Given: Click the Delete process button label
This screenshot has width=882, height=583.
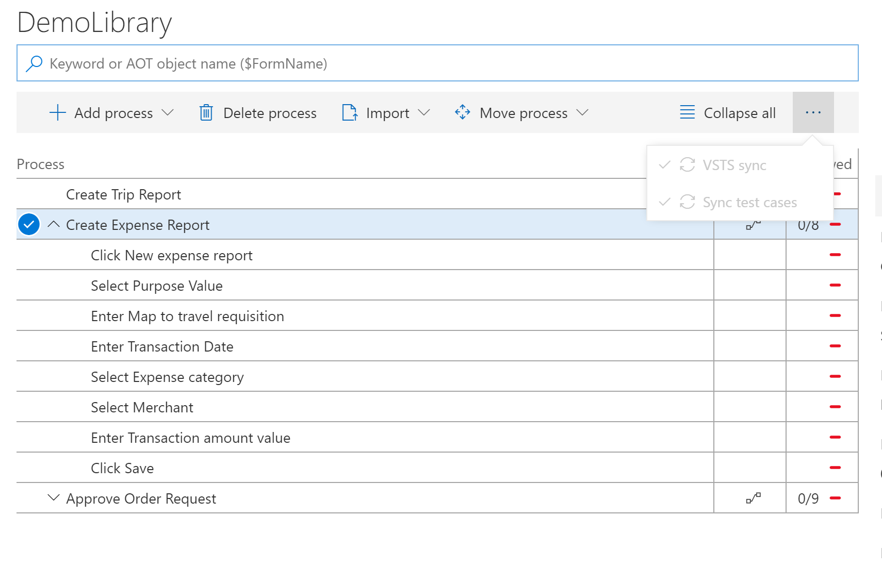Looking at the screenshot, I should click(270, 113).
